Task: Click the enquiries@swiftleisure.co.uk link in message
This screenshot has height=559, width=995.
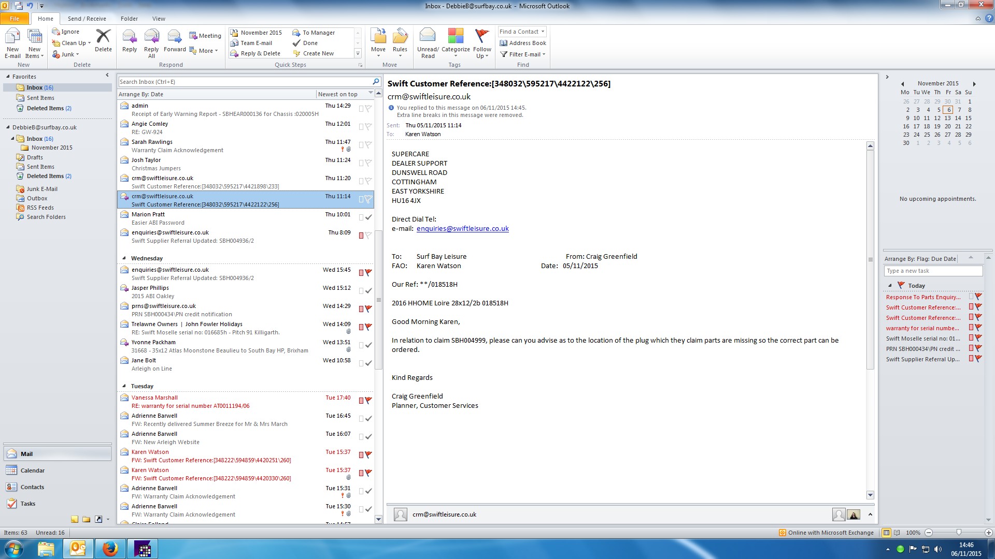Action: tap(462, 229)
